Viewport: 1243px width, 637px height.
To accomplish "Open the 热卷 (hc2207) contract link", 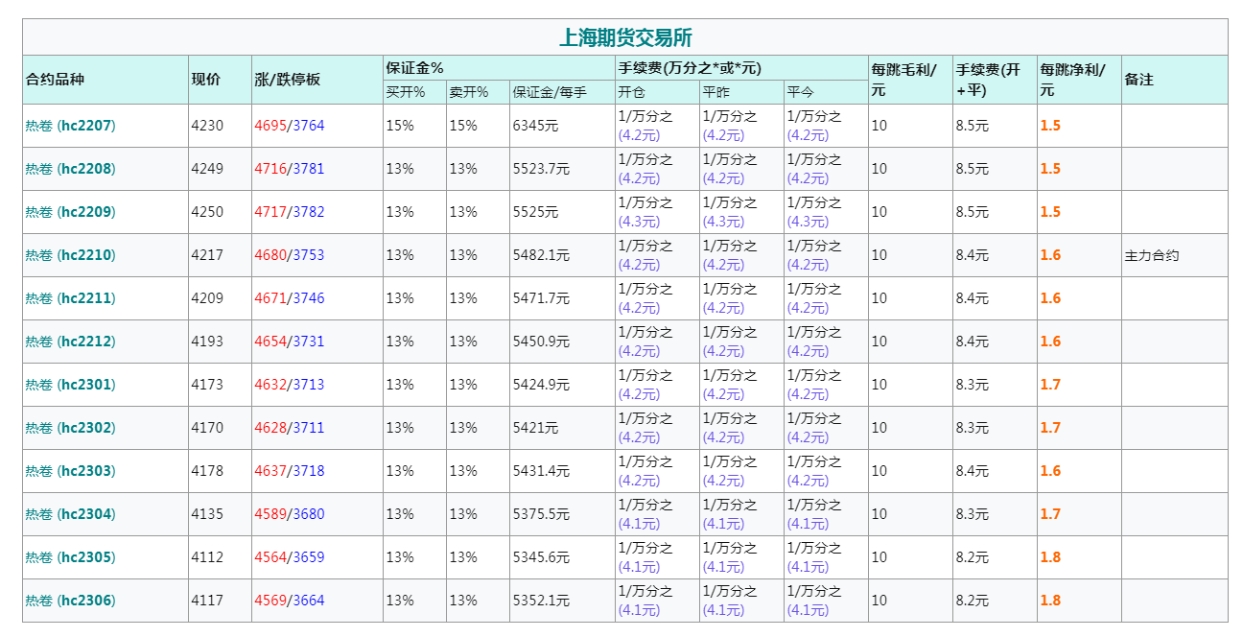I will pyautogui.click(x=70, y=126).
